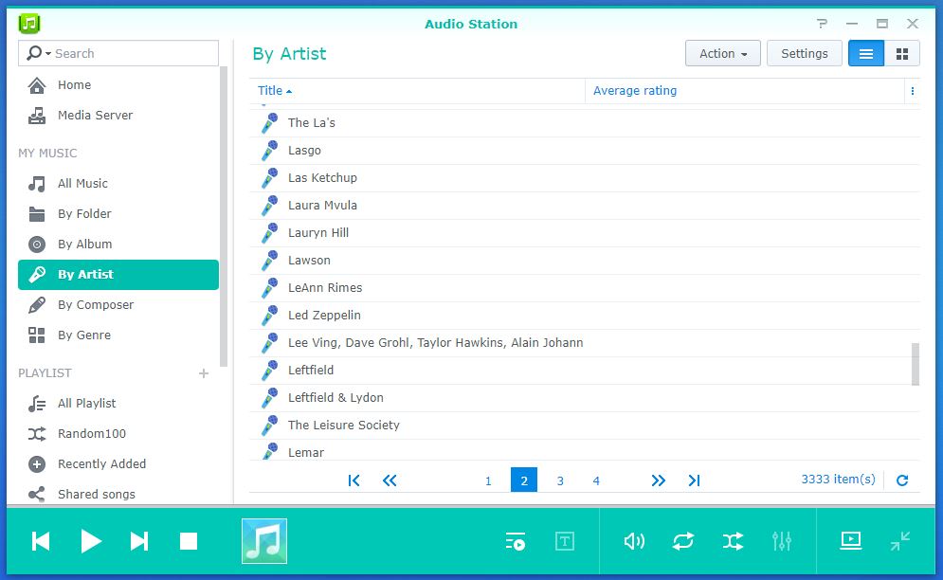The height and width of the screenshot is (580, 943).
Task: Select artist Lawson
Action: click(x=585, y=261)
